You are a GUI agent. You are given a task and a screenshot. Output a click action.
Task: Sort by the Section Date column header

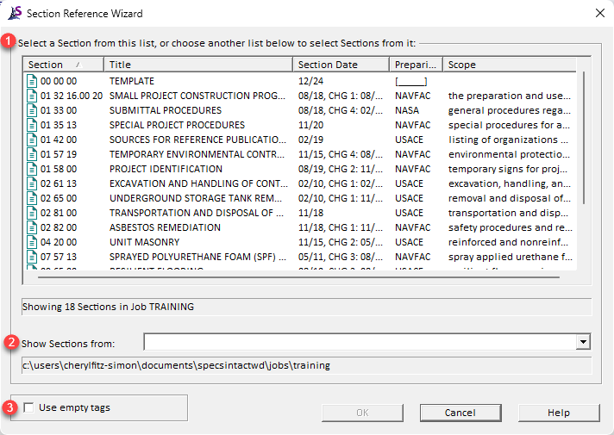tap(341, 65)
